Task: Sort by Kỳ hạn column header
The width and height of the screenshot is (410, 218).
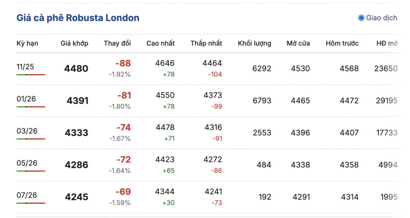Action: tap(27, 43)
